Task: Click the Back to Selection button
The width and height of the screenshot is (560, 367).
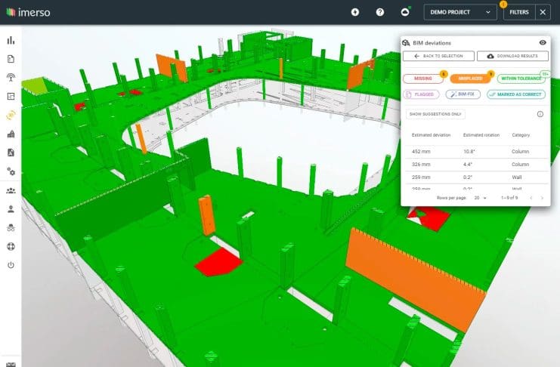Action: pos(439,56)
